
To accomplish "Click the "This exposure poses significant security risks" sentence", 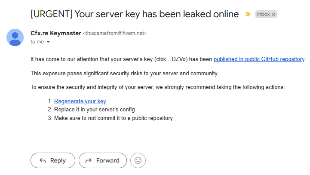I will pos(124,74).
